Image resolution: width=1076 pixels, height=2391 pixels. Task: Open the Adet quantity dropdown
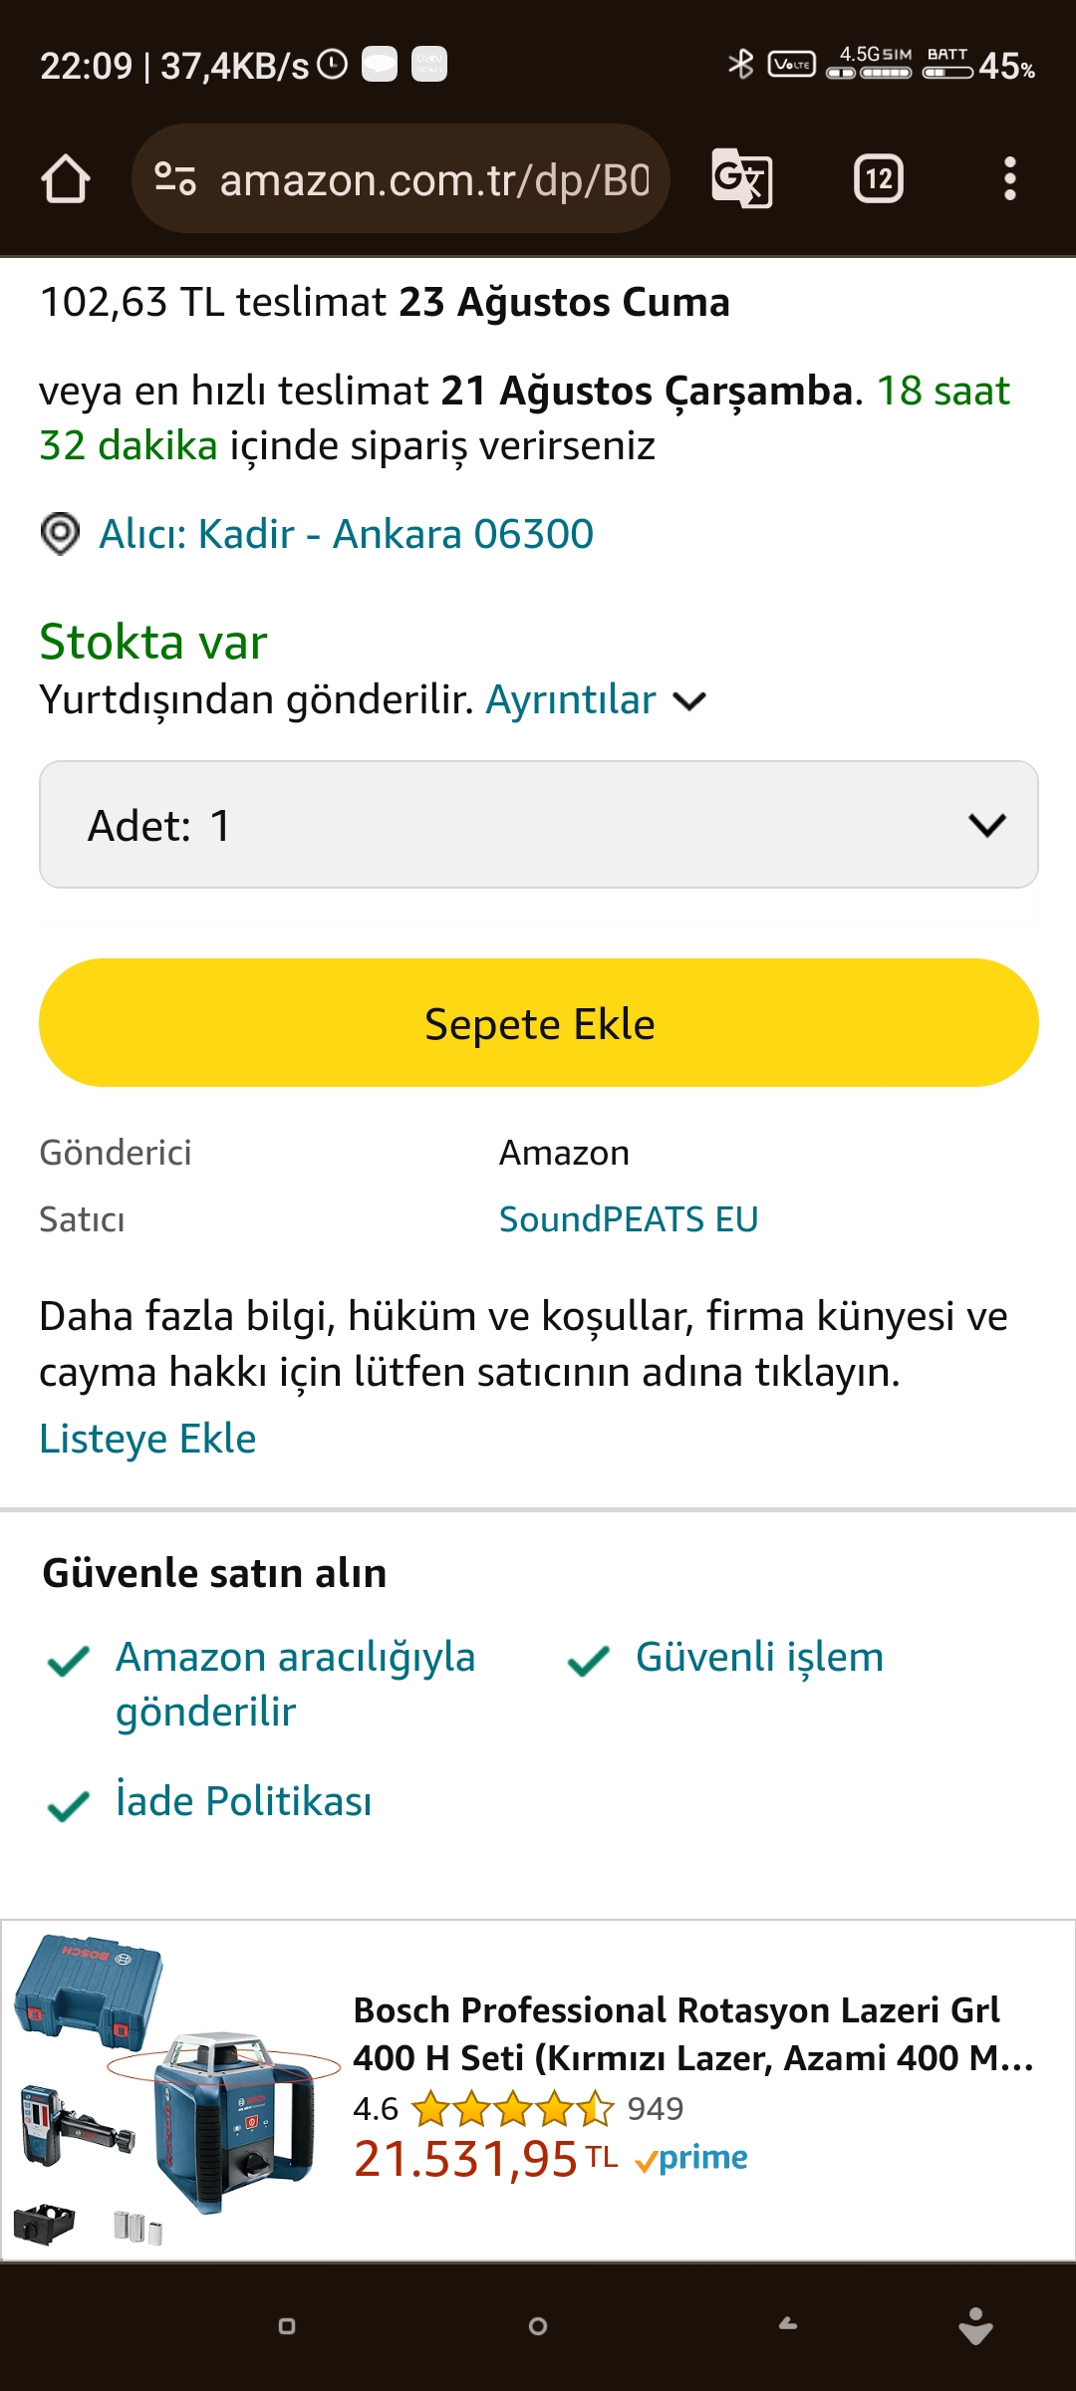pos(538,825)
